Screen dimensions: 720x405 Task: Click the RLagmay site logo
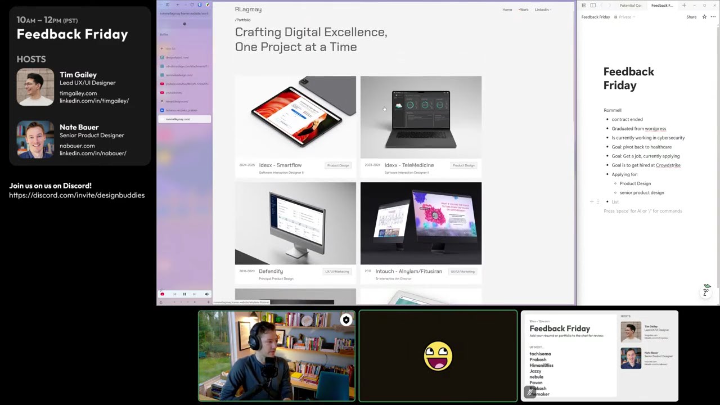click(248, 9)
